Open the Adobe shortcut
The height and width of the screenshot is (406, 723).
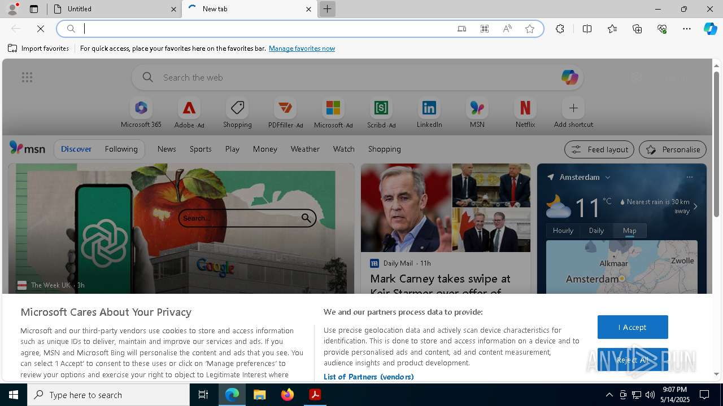(189, 113)
